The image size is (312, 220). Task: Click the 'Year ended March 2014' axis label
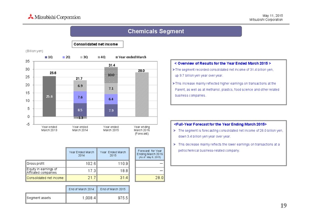coord(80,129)
